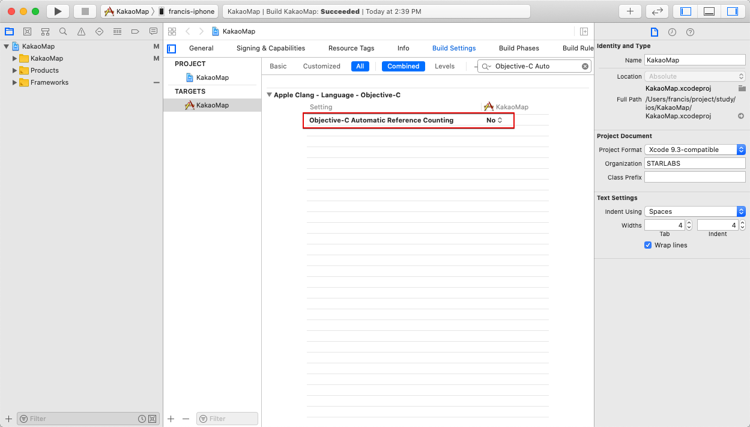The width and height of the screenshot is (750, 427).
Task: Hide the project and targets list
Action: 172,49
